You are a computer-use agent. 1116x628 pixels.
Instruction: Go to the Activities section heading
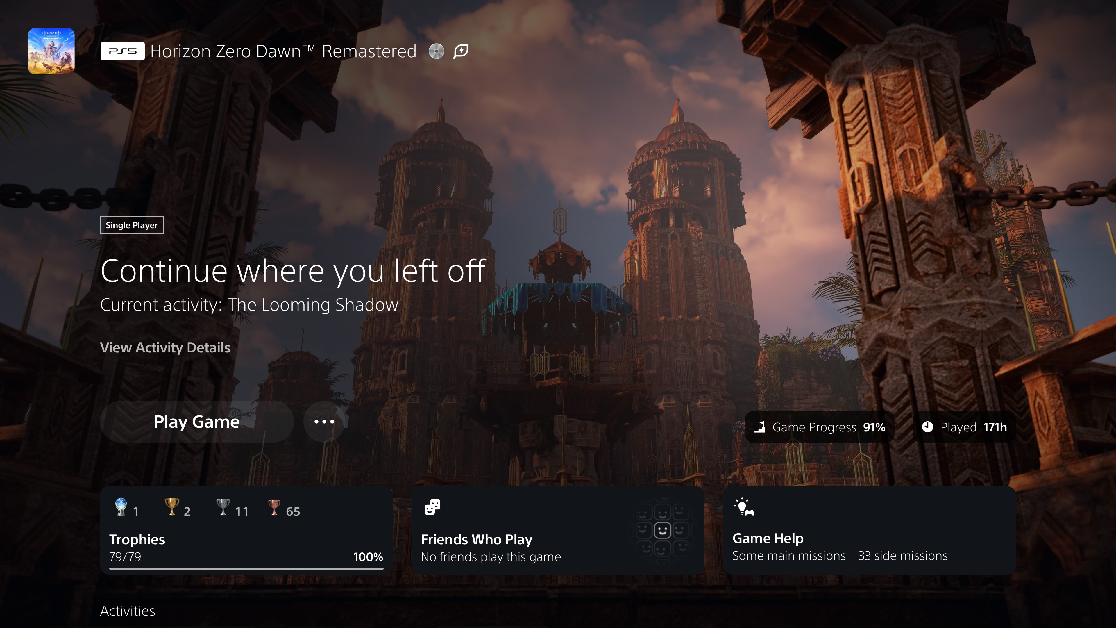pyautogui.click(x=127, y=611)
